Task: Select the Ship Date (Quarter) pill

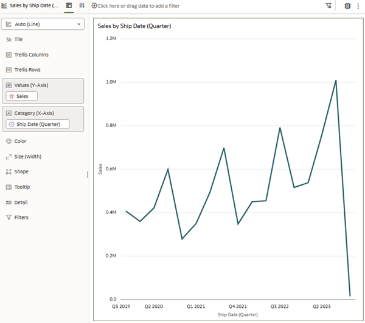Action: coord(38,124)
